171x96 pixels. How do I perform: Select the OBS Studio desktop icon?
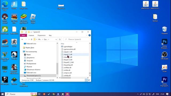point(165,55)
